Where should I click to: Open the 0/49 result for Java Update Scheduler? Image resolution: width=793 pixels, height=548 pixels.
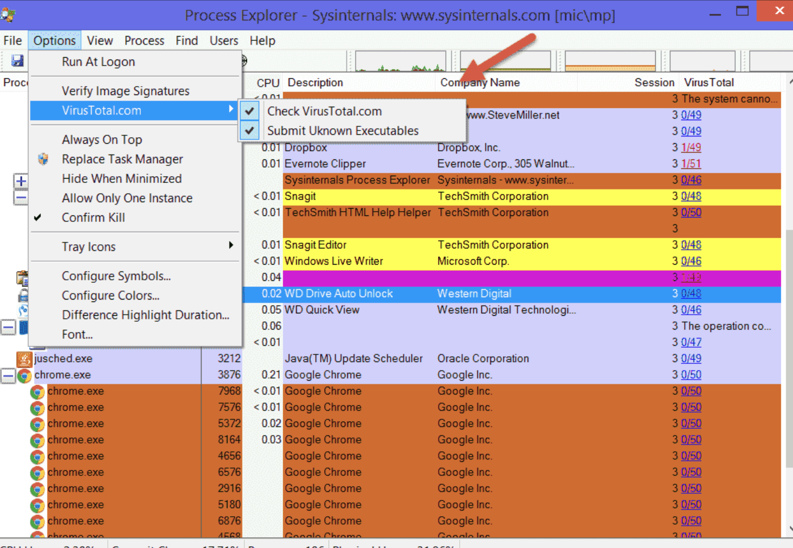pos(691,359)
